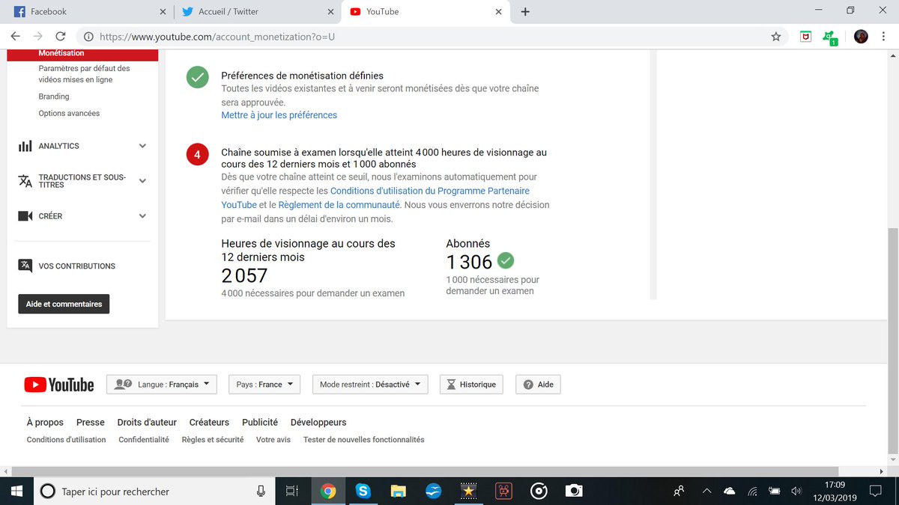Click the Aide button in the footer

[x=538, y=385]
